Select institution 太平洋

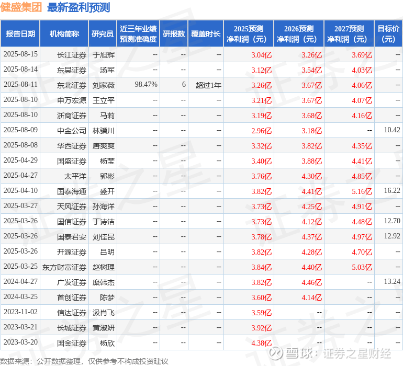(x=75, y=176)
